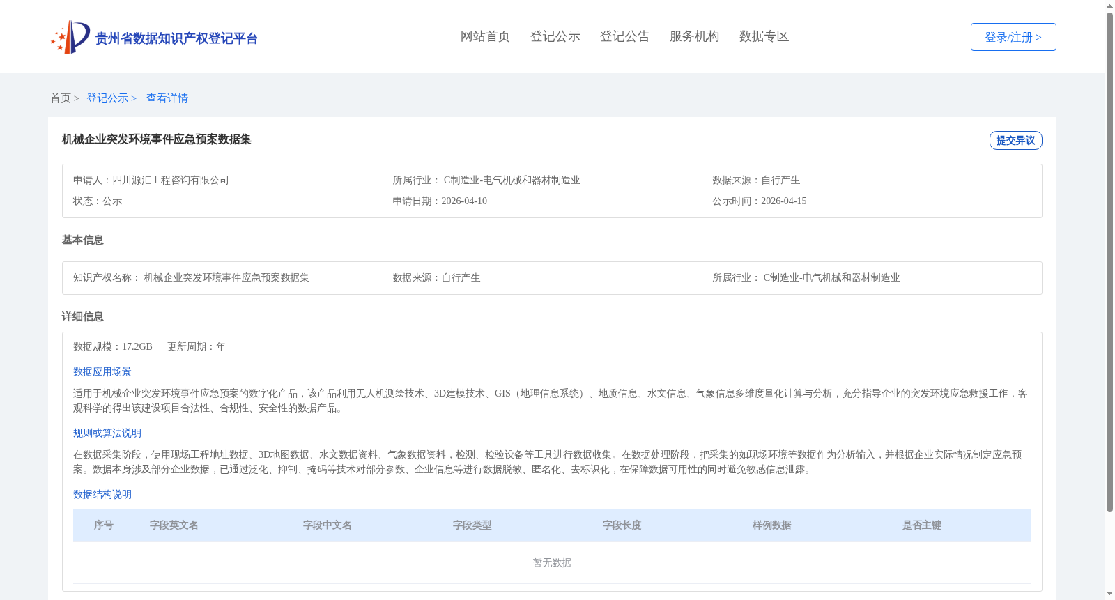
Task: Click the 字段英文名 column header
Action: pyautogui.click(x=174, y=525)
